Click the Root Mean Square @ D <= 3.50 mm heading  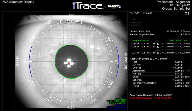pyautogui.click(x=148, y=59)
